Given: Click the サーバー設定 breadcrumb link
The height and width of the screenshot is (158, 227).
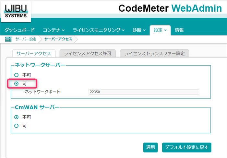Looking at the screenshot, I should pos(26,39).
